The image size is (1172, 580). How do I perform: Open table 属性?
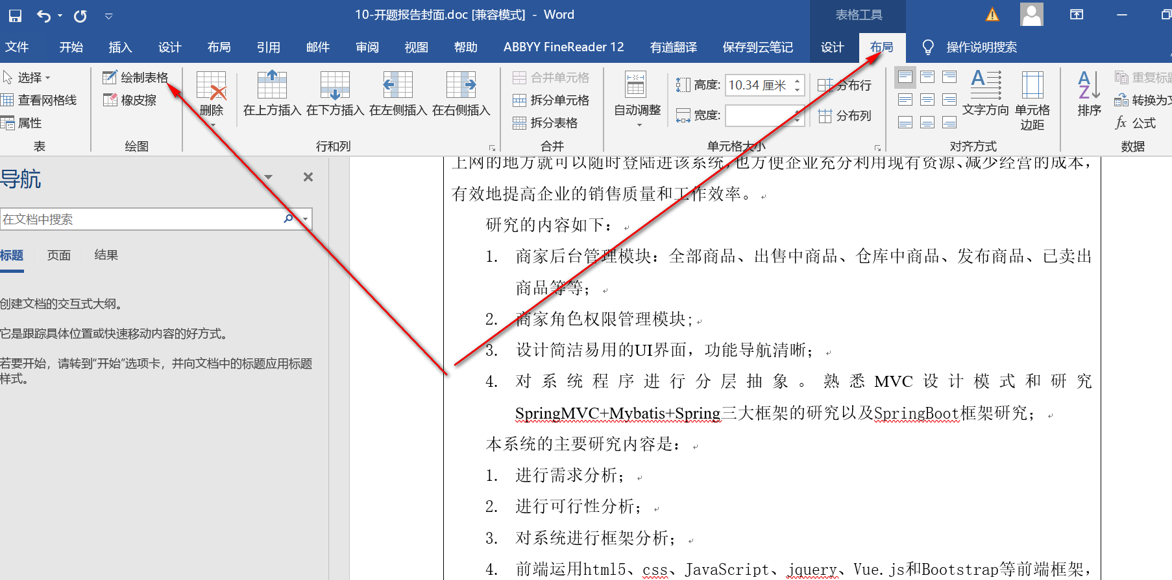(x=22, y=123)
